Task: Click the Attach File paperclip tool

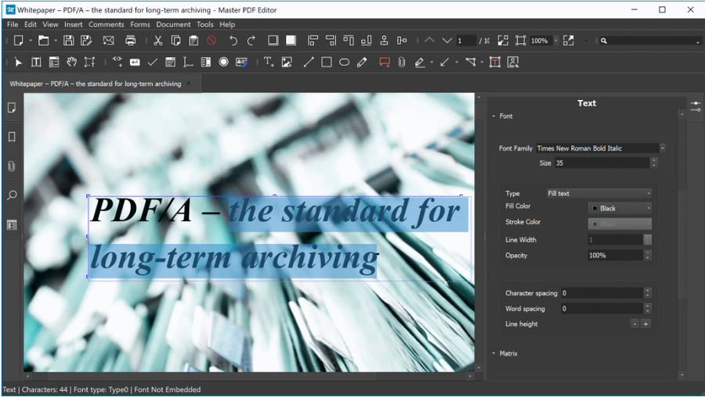Action: point(402,63)
